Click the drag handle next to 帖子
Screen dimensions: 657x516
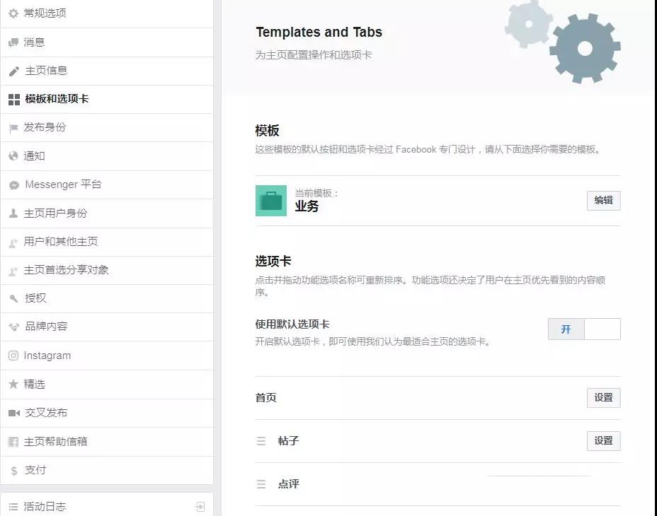point(261,440)
